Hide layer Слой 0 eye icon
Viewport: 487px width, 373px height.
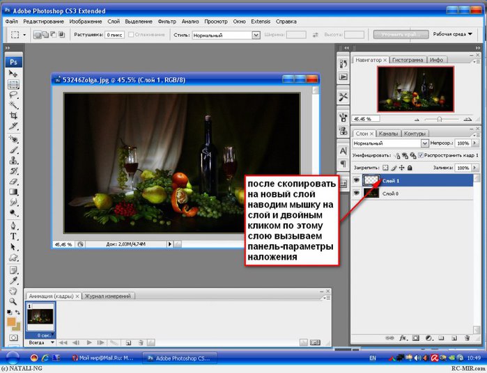356,193
